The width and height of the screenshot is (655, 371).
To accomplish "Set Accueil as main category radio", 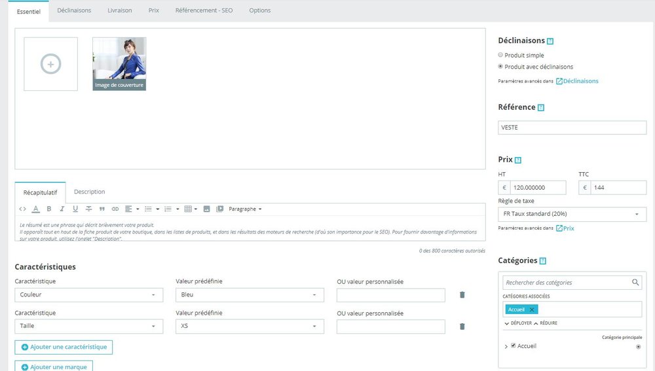I will (638, 347).
